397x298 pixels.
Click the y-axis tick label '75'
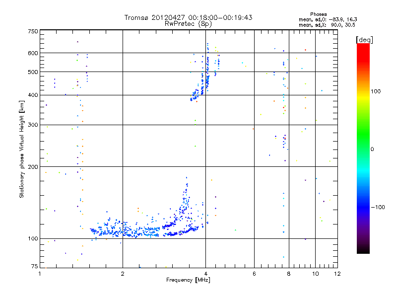coord(35,266)
